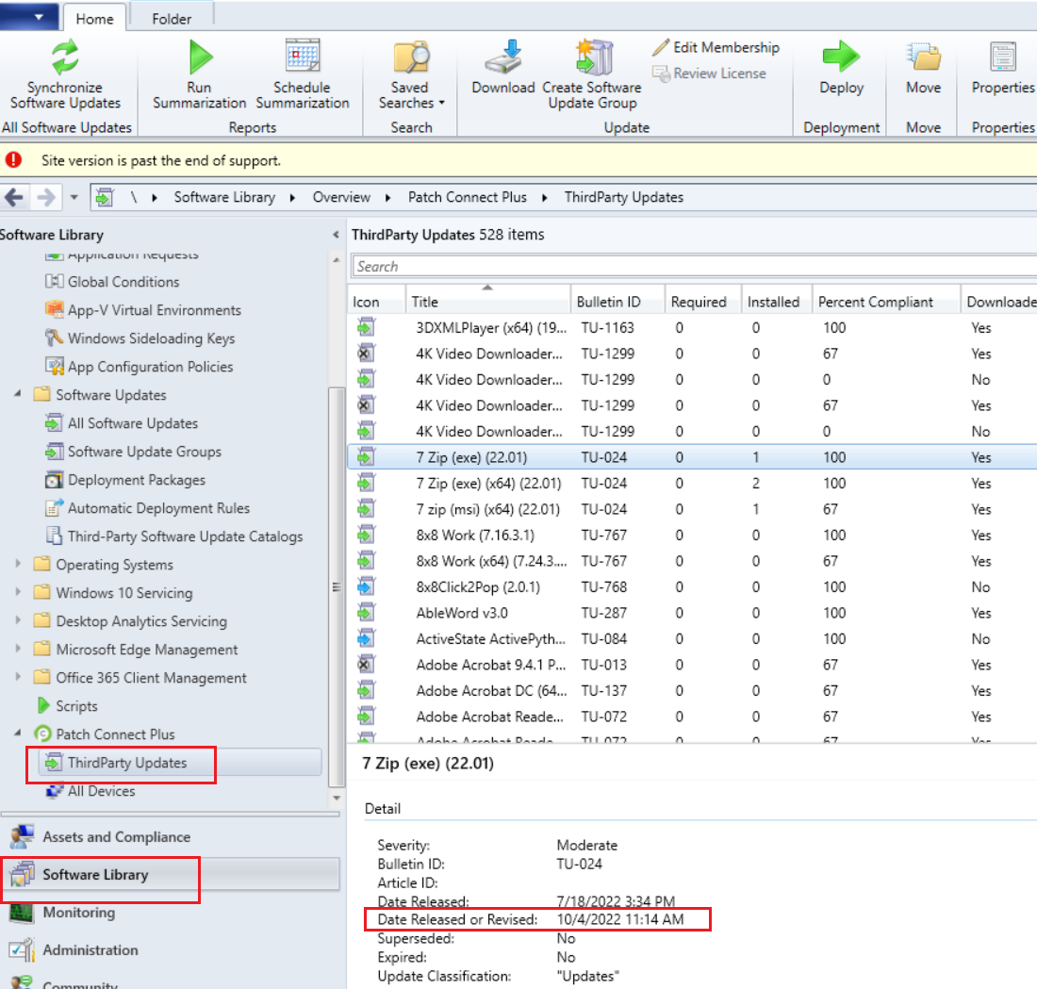Switch to the Folder tab
Image resolution: width=1037 pixels, height=989 pixels.
[x=172, y=17]
